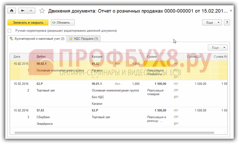Click the Кредит column header

pyautogui.click(x=97, y=57)
